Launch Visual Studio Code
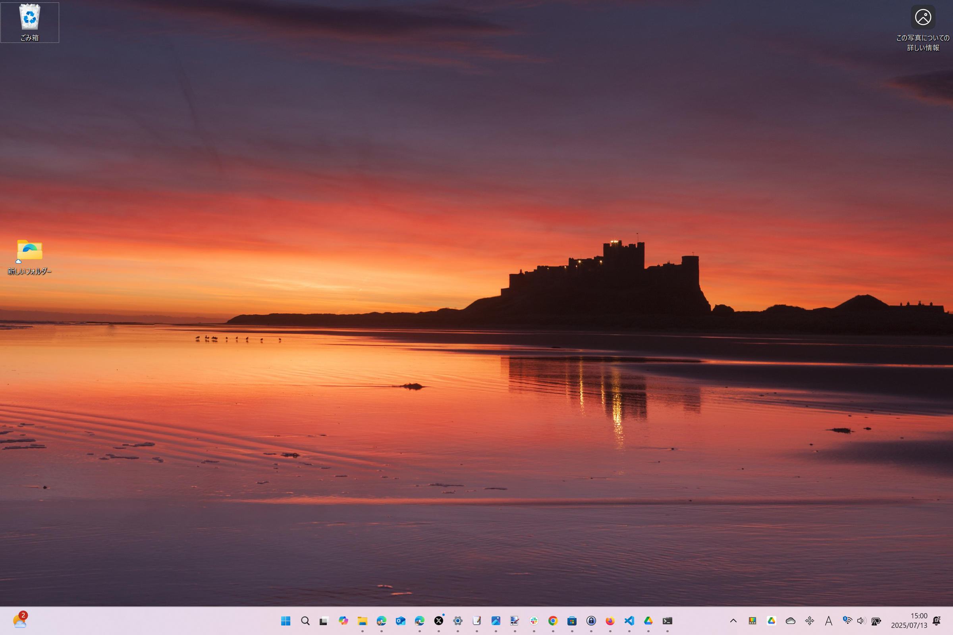This screenshot has width=953, height=635. (x=630, y=620)
